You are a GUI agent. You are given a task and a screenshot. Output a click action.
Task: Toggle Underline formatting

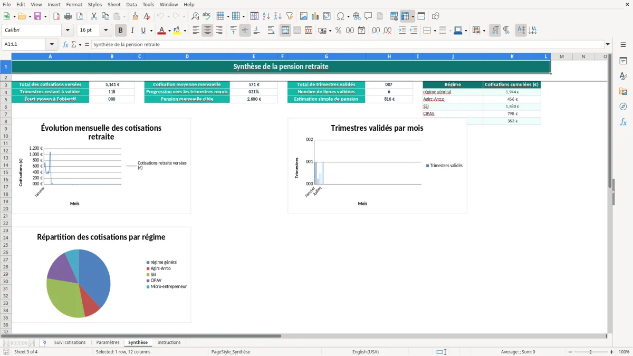pos(144,31)
